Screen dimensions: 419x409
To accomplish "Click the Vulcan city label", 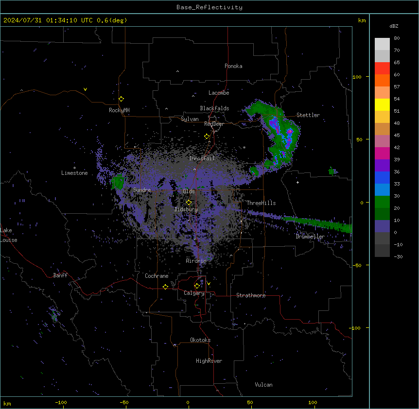I will (264, 385).
